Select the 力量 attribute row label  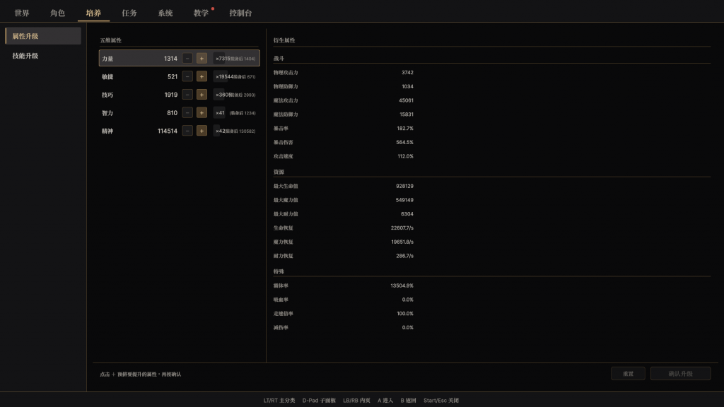(x=107, y=59)
